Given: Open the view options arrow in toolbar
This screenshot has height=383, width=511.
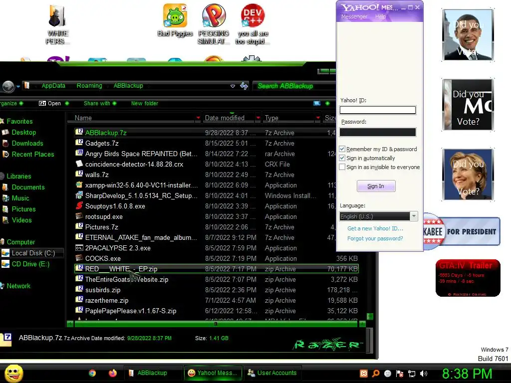Looking at the screenshot, I should point(327,103).
